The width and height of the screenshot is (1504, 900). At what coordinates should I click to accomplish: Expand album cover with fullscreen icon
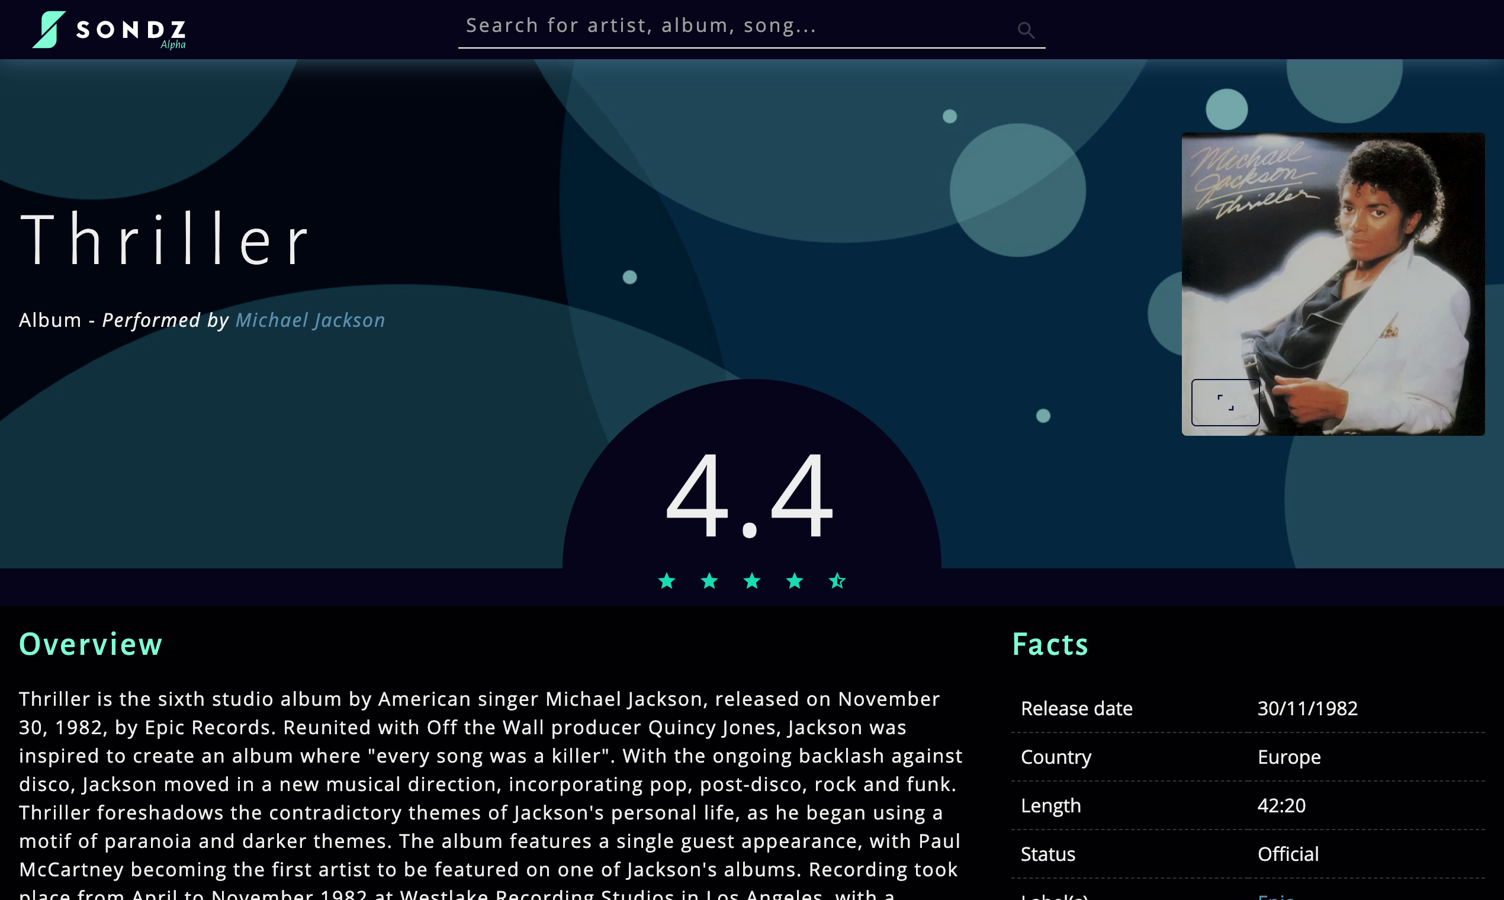[x=1225, y=402]
